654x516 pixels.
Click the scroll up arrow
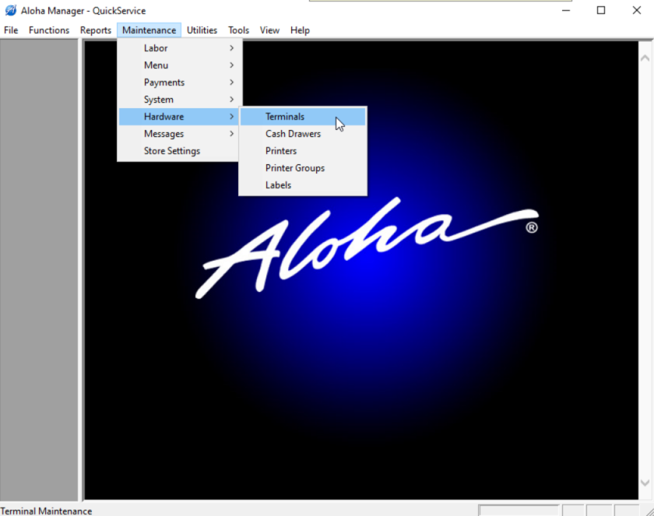645,58
